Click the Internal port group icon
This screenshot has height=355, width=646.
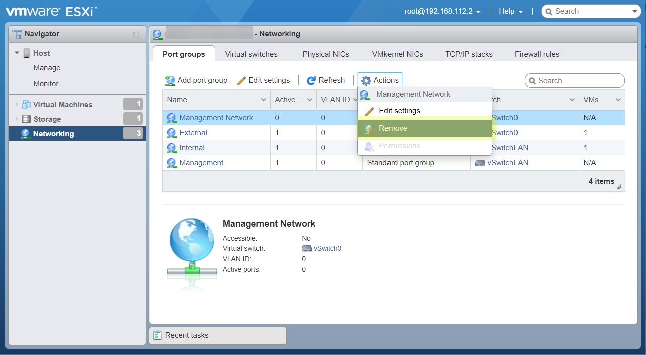(x=172, y=148)
